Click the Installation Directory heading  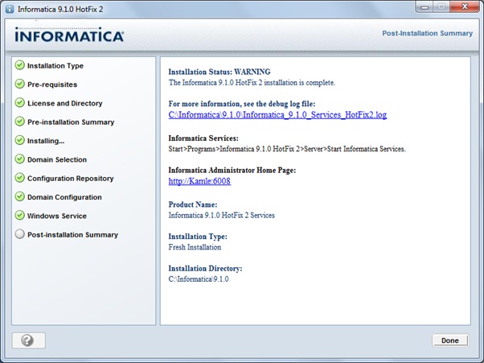tap(205, 269)
